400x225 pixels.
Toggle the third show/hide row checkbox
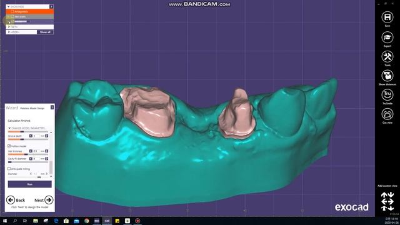(x=12, y=21)
